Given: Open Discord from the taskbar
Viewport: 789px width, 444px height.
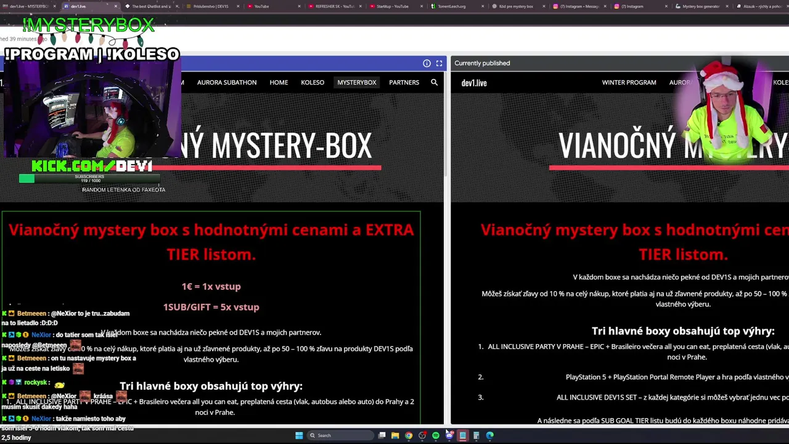Looking at the screenshot, I should click(x=449, y=435).
